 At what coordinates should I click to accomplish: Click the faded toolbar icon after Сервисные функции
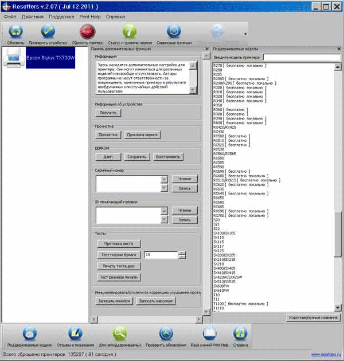217,31
